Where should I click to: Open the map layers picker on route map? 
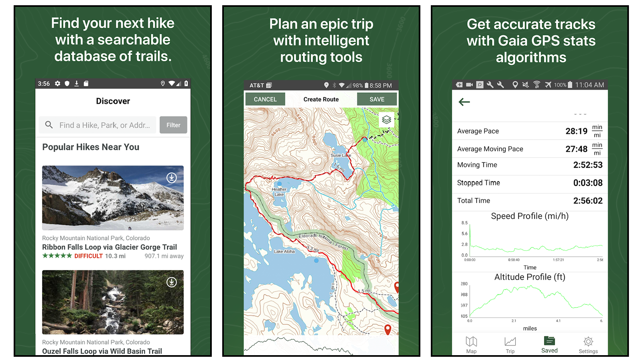click(x=386, y=119)
